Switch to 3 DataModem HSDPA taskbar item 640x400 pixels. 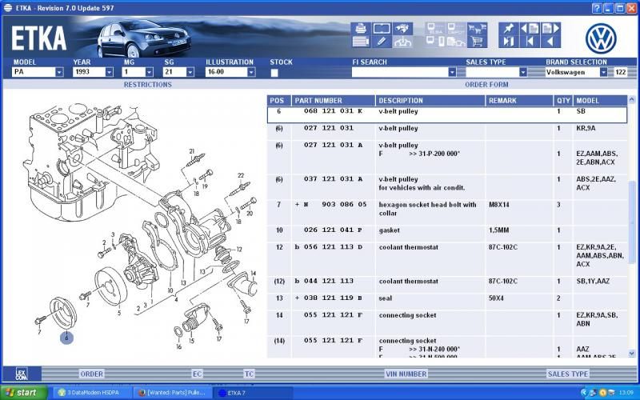[x=92, y=393]
